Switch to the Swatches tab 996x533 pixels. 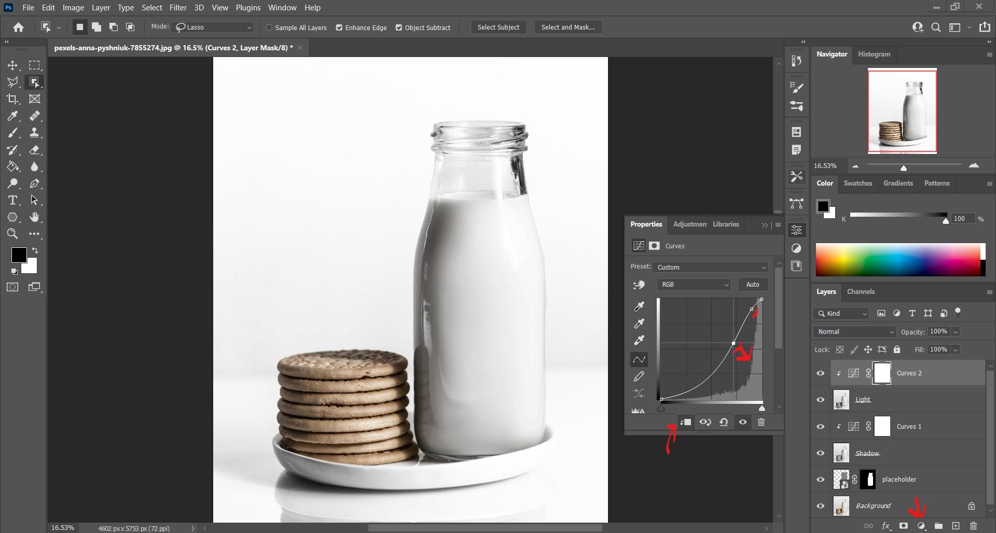tap(857, 183)
